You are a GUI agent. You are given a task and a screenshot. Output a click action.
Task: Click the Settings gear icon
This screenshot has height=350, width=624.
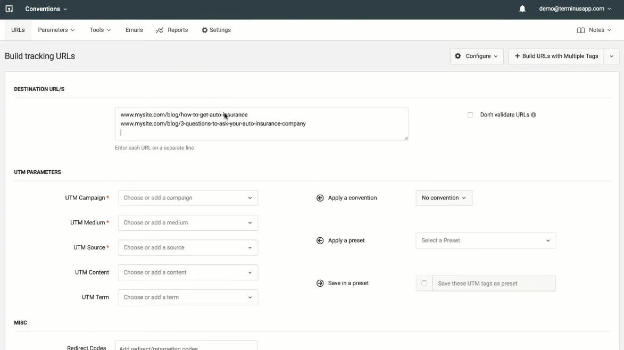click(205, 30)
